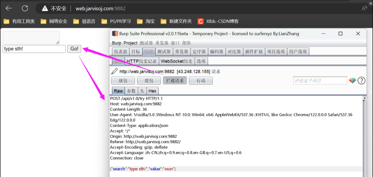Toggle the 拦截请求 intercept button
The image size is (373, 177).
175,81
